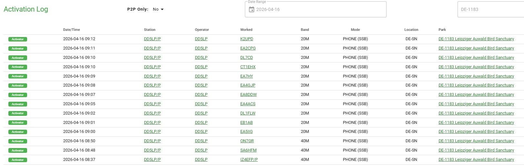Click the calendar icon in Date Range
The image size is (524, 167).
pos(252,10)
